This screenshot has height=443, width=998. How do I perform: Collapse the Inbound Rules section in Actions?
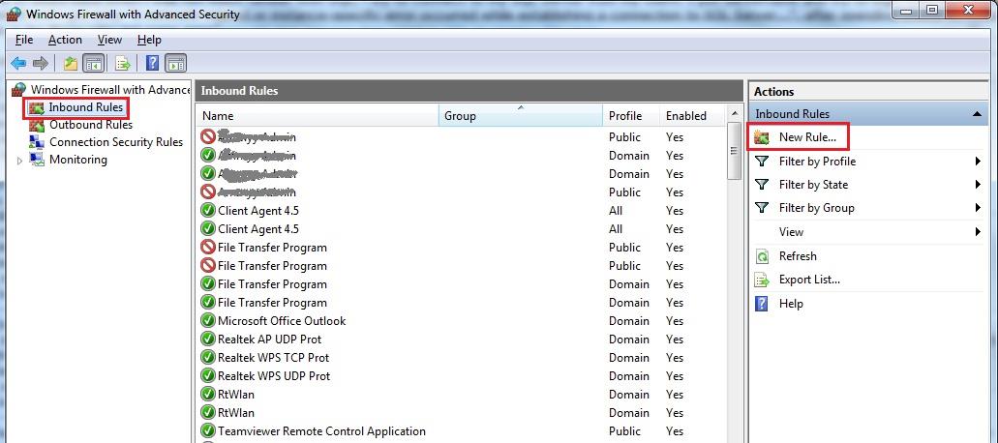pyautogui.click(x=977, y=114)
